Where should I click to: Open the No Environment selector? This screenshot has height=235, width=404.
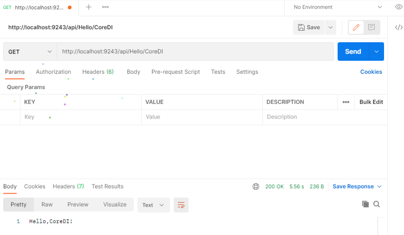click(338, 7)
